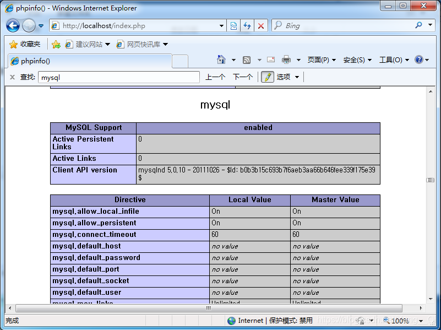Click the browser Forward arrow button
Image resolution: width=441 pixels, height=330 pixels.
click(x=29, y=26)
